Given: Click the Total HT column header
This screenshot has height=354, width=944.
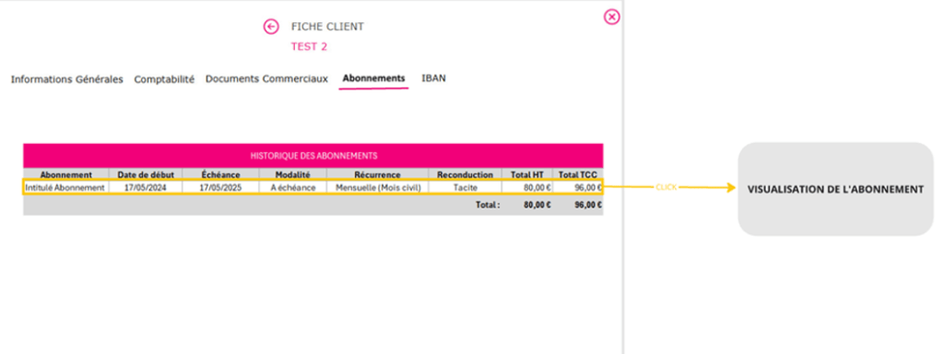Looking at the screenshot, I should tap(527, 174).
